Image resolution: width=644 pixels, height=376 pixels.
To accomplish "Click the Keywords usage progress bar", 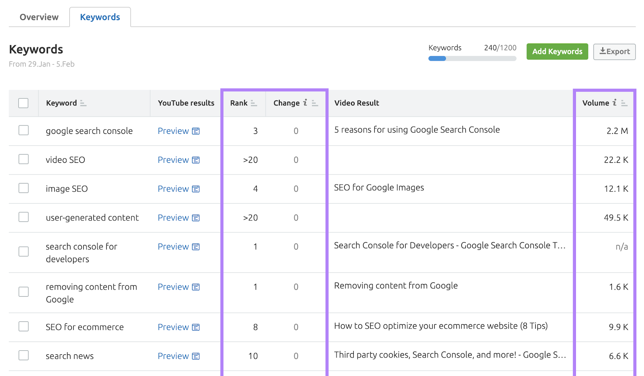I will [472, 58].
